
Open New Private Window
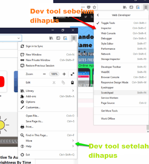pos(47,60)
